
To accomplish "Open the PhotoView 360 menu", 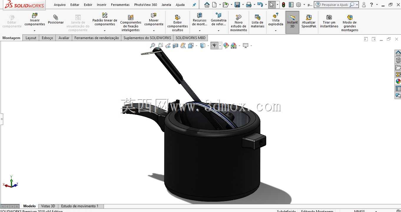I will coord(145,5).
